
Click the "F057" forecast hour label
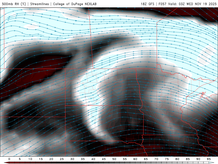coord(162,4)
